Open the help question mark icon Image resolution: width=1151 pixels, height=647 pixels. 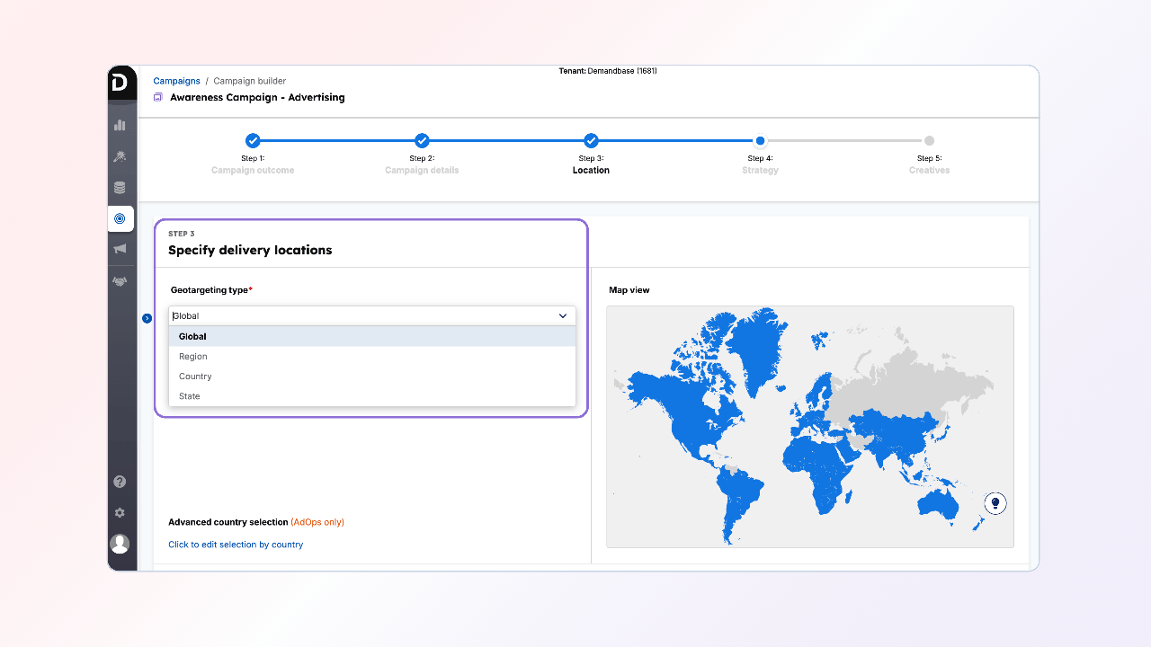[x=120, y=482]
